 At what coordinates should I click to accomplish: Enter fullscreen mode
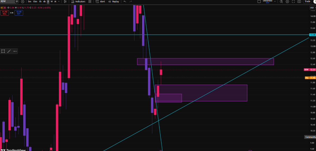pos(293,1)
